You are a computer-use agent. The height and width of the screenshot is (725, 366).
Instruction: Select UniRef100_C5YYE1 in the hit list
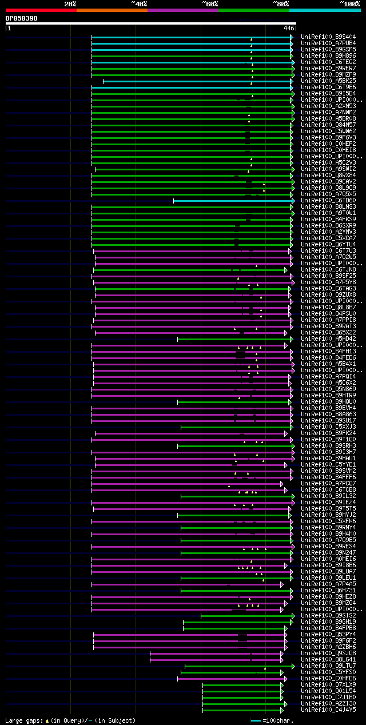coord(328,465)
